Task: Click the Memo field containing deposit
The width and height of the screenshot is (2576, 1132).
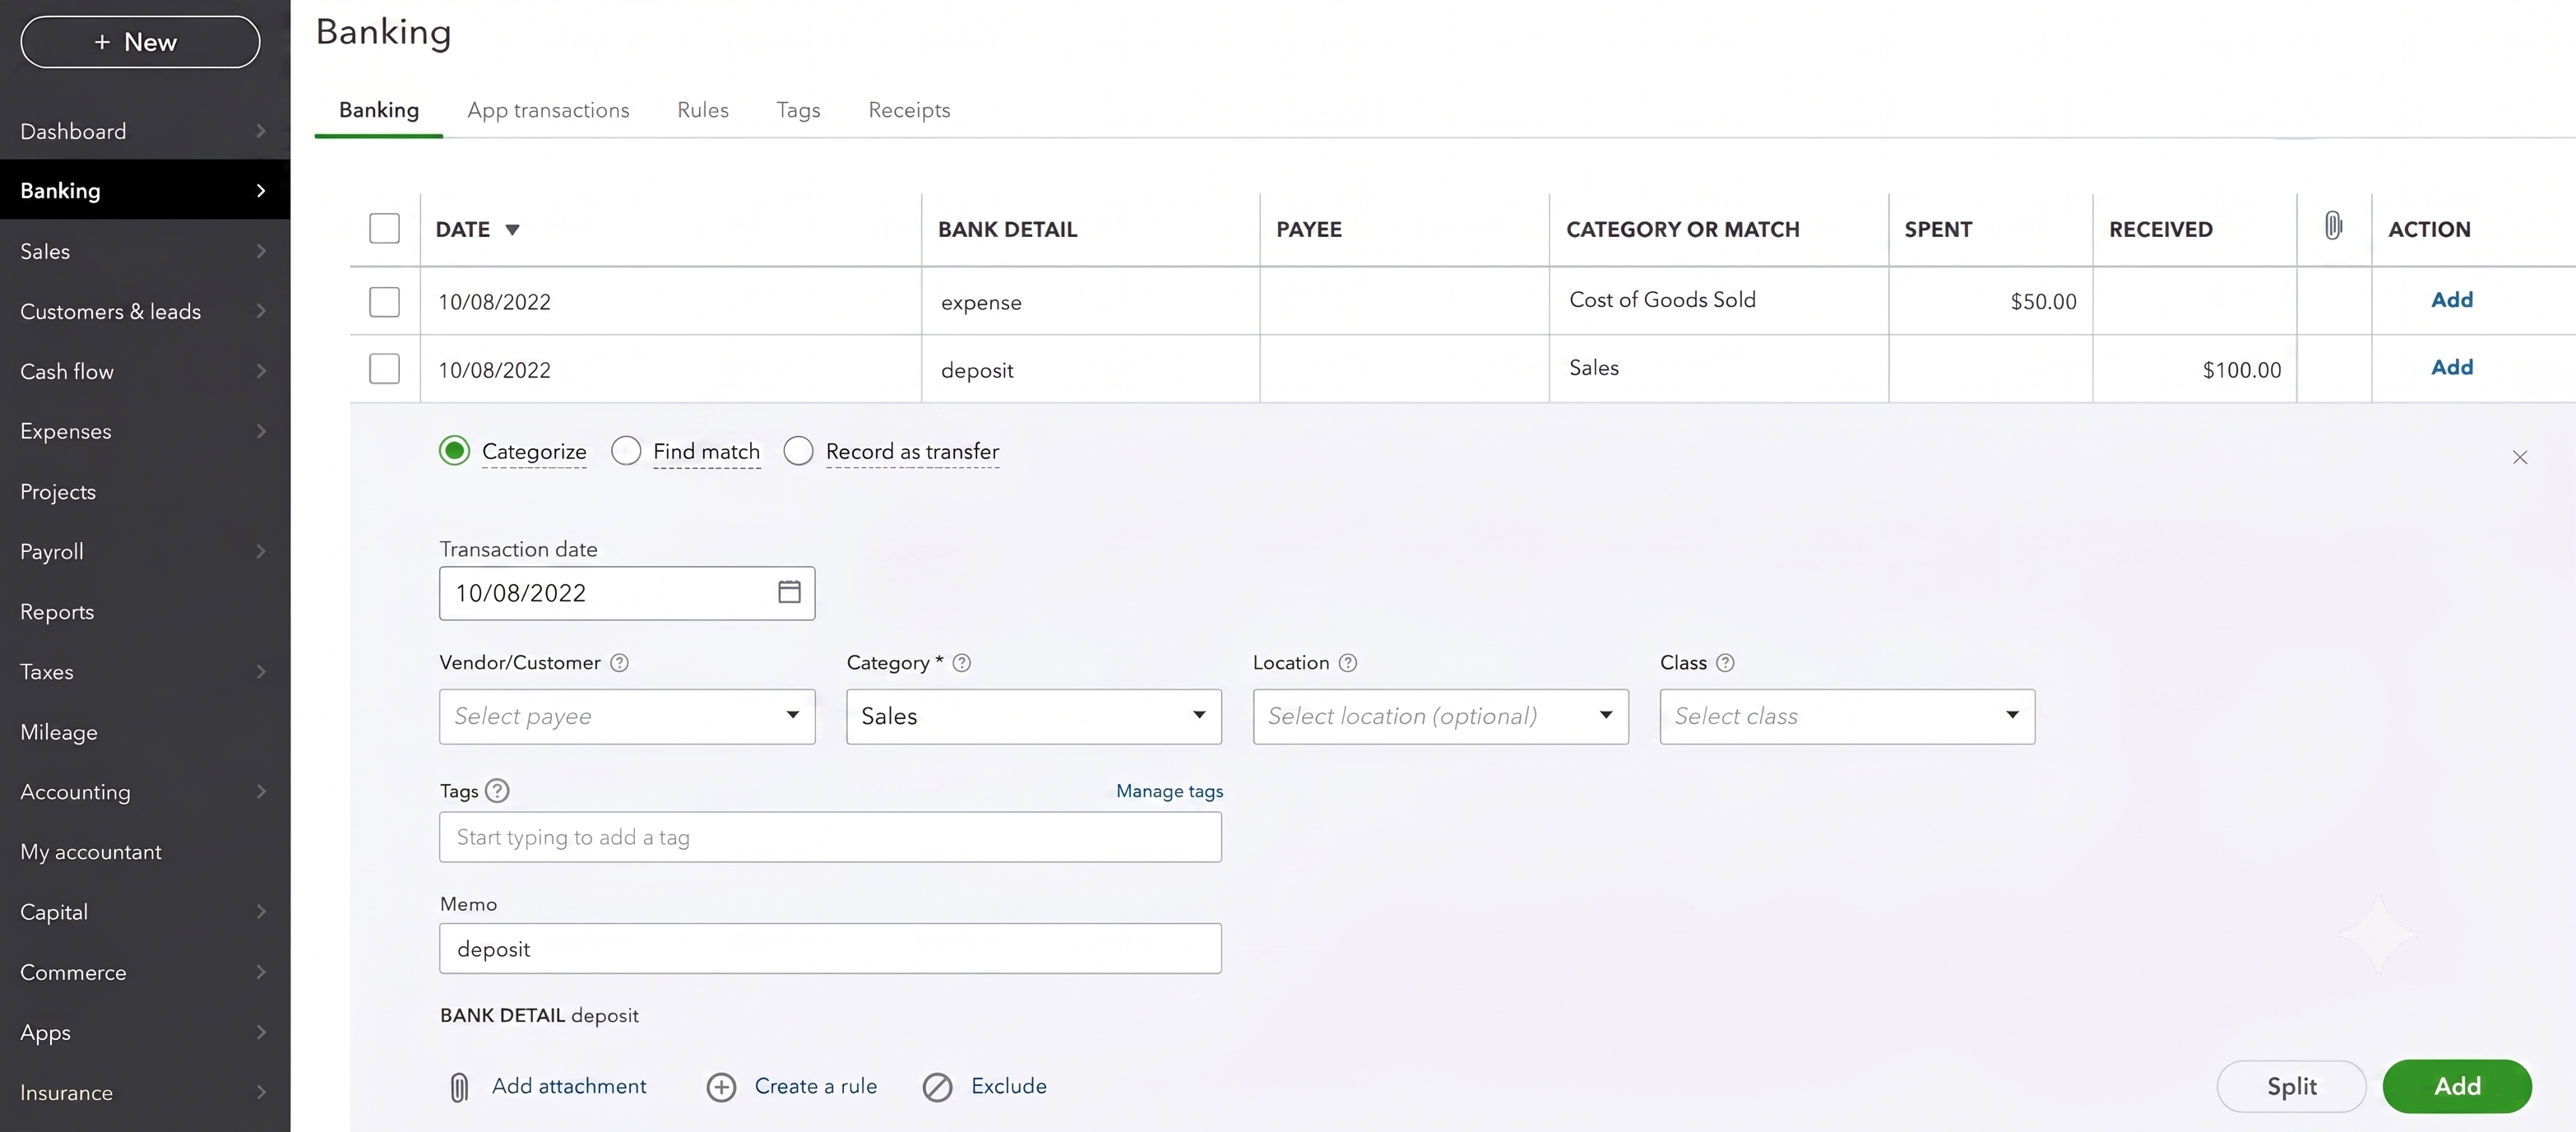Action: [830, 948]
